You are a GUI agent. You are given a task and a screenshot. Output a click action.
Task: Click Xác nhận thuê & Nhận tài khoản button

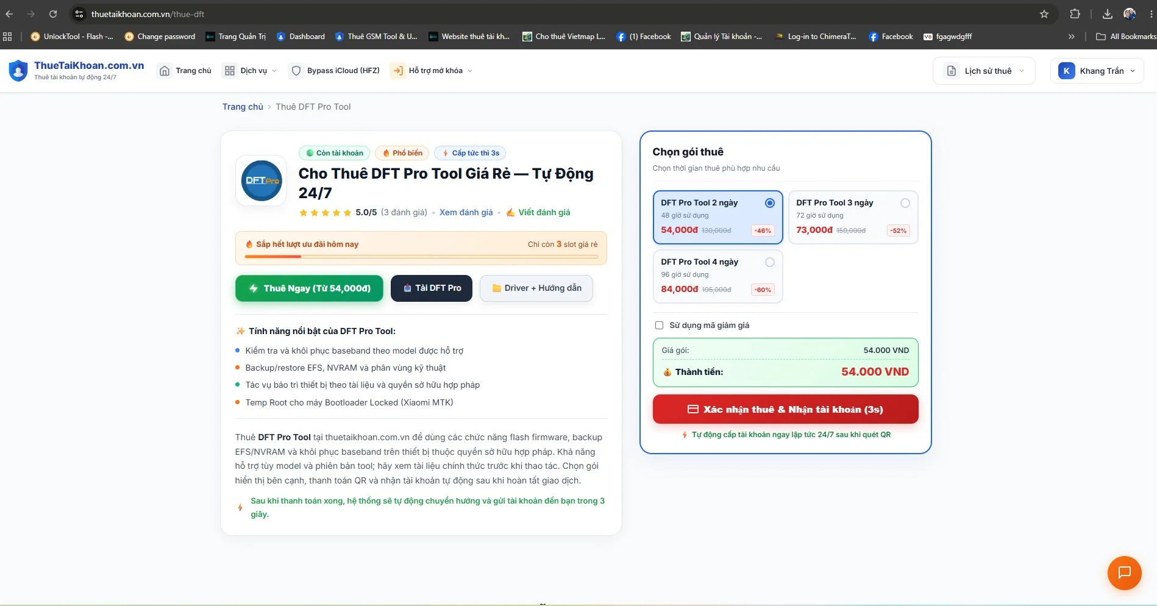point(785,409)
